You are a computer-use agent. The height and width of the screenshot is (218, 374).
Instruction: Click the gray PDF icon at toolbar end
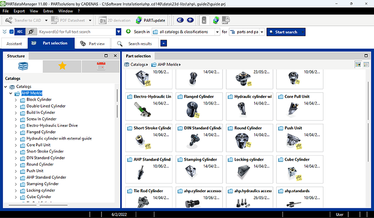point(226,20)
